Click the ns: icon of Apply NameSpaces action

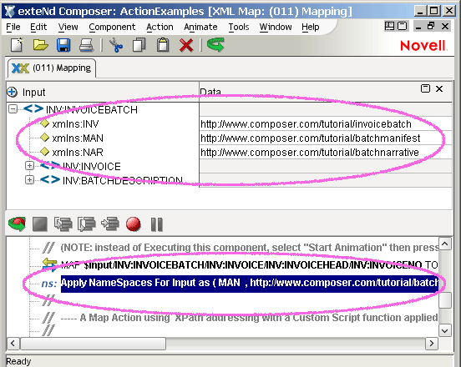[x=48, y=284]
